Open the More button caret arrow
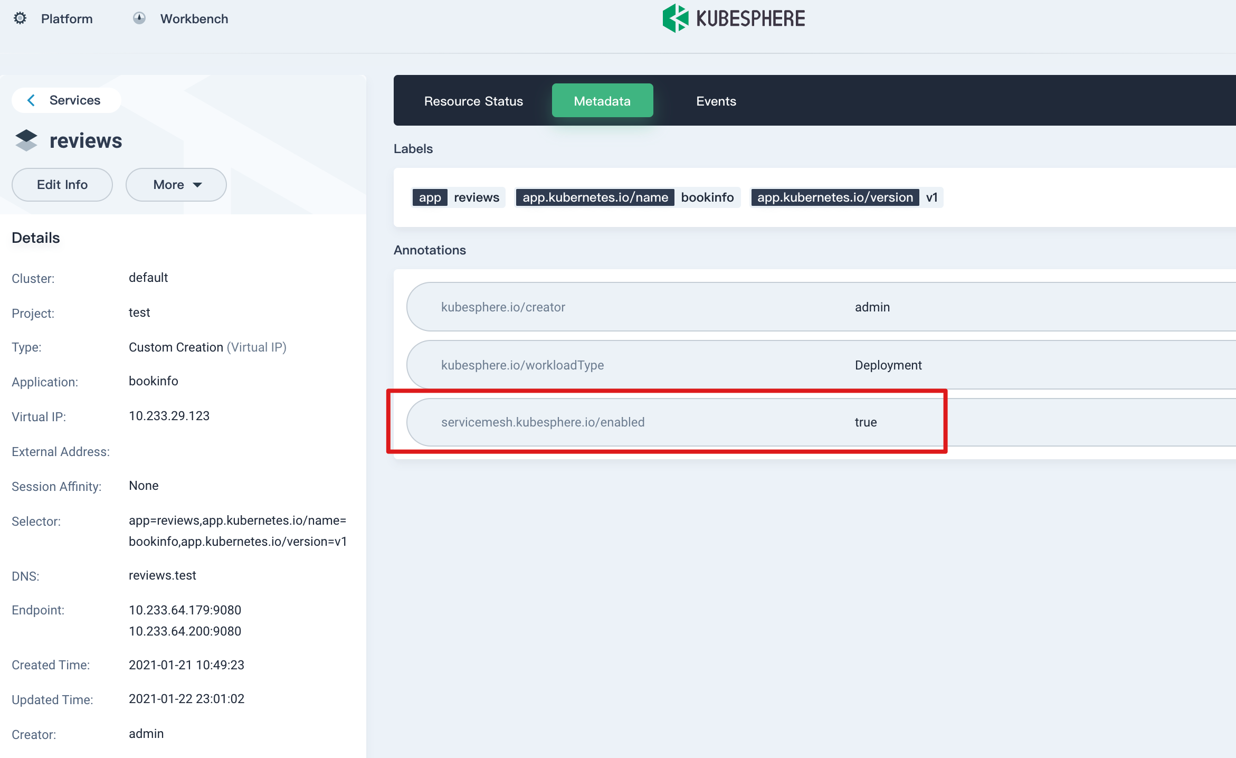This screenshot has width=1236, height=758. [x=197, y=185]
